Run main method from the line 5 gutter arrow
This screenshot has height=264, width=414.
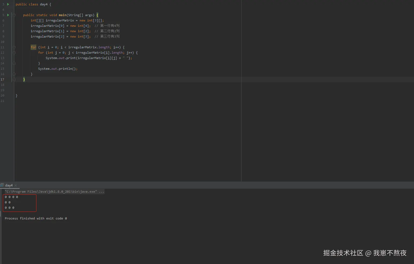click(8, 15)
